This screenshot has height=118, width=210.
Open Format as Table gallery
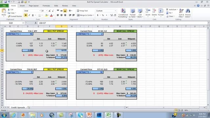tap(133, 13)
